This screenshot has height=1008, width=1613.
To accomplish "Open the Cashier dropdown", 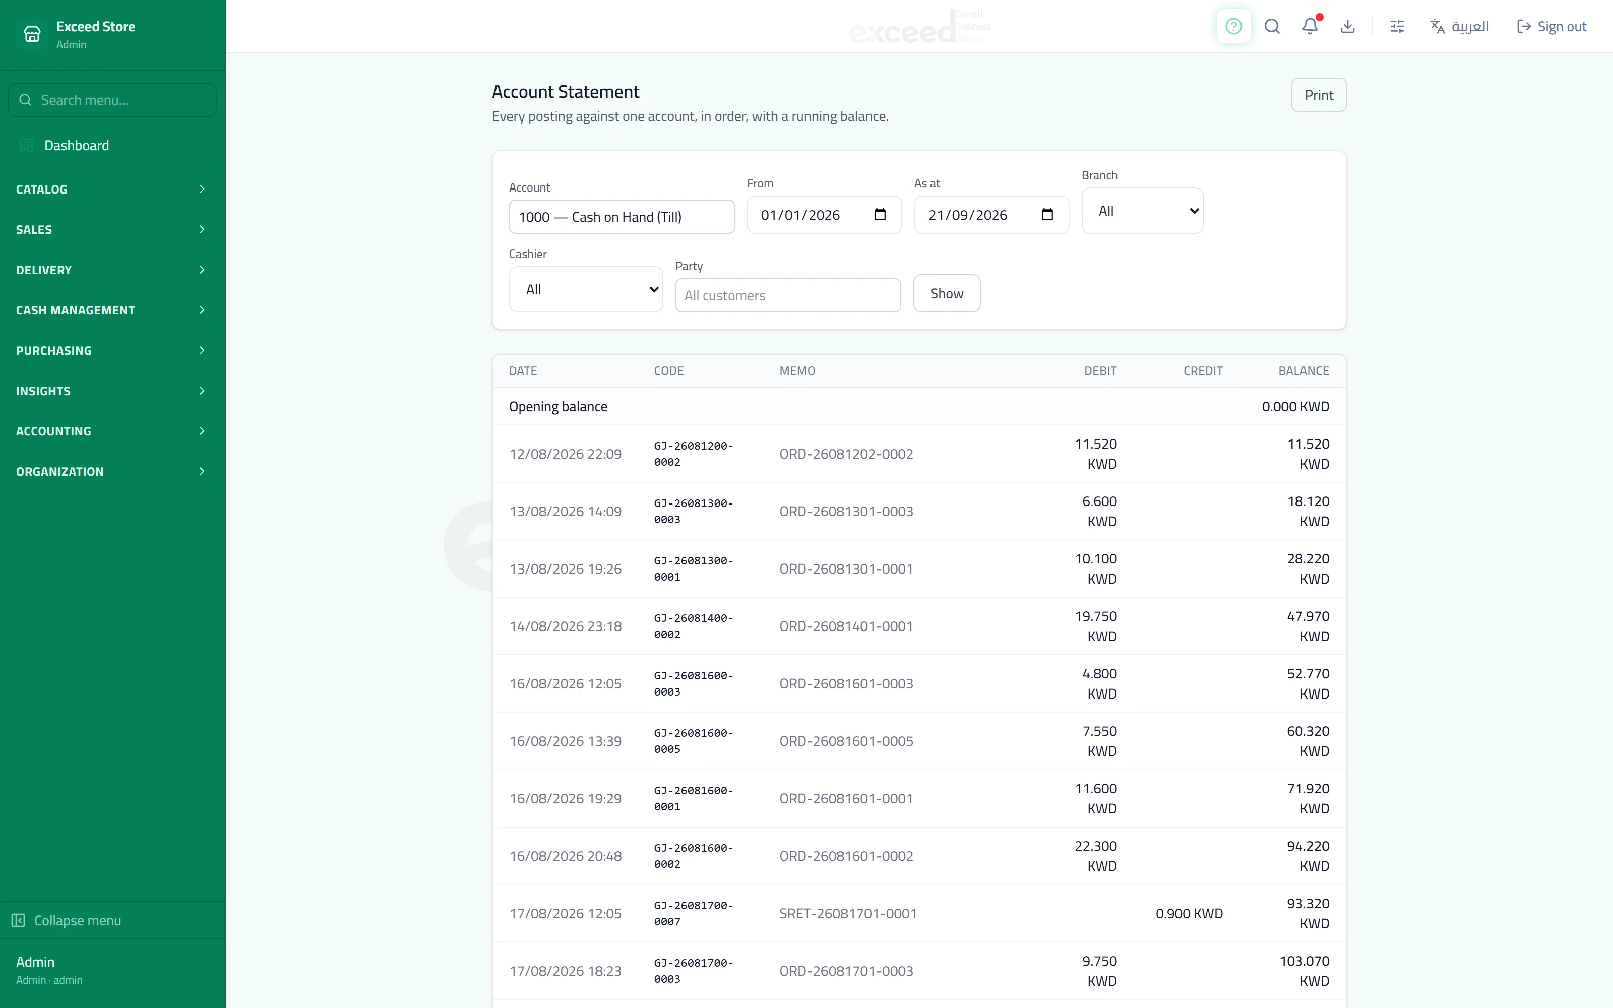I will click(586, 289).
